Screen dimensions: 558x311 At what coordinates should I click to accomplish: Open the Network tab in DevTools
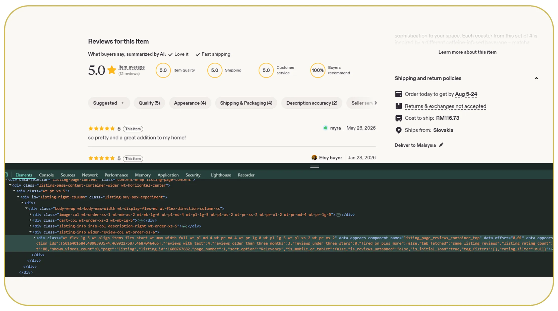(90, 175)
